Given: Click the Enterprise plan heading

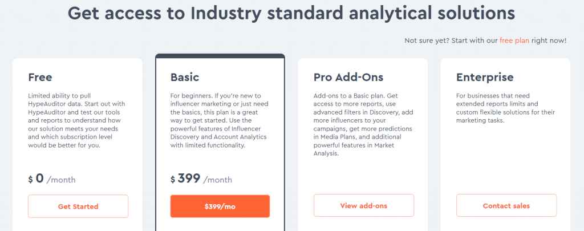Looking at the screenshot, I should click(x=485, y=76).
